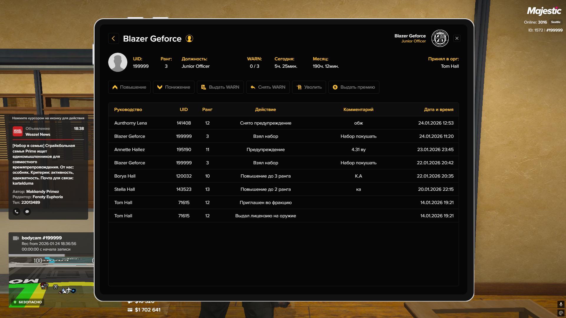This screenshot has width=566, height=318.
Task: Click the player avatar thumbnail
Action: click(118, 62)
